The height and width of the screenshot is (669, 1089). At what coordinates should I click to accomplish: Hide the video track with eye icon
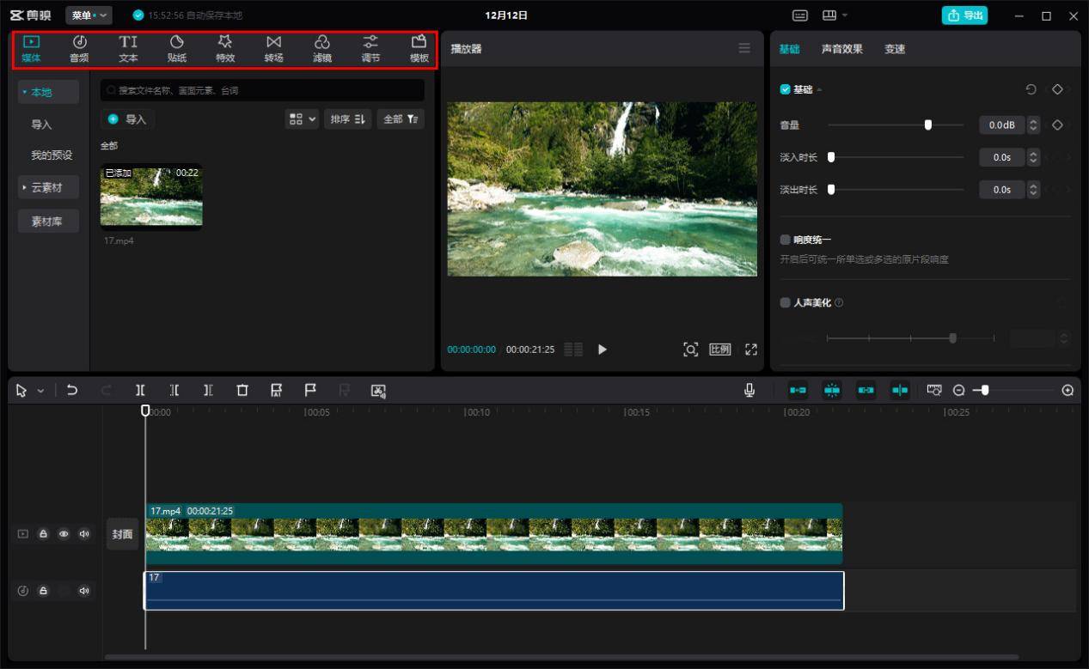point(64,534)
